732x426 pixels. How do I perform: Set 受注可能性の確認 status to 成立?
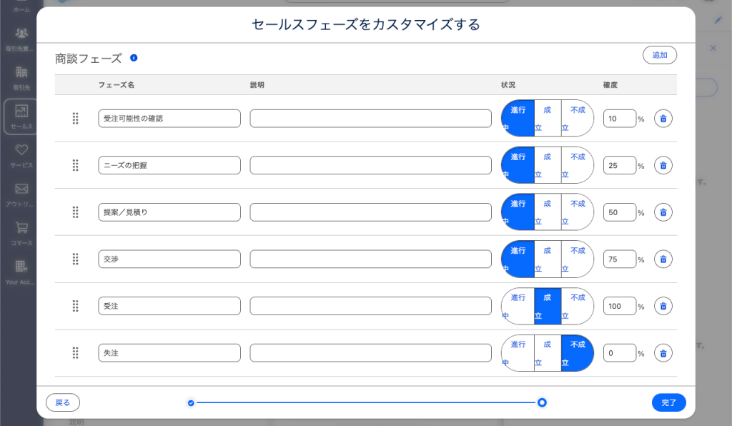[x=548, y=119]
